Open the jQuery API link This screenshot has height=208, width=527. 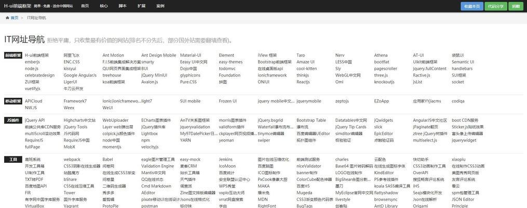[x=35, y=120]
